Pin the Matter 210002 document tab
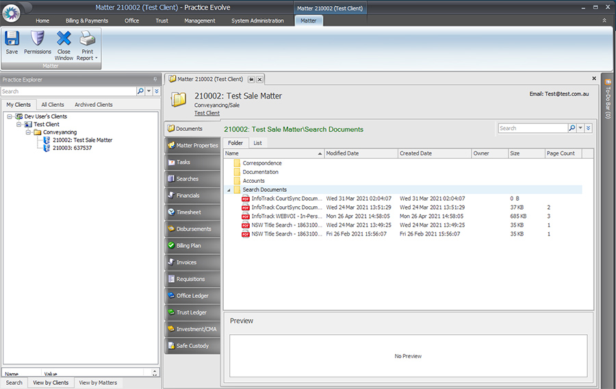The height and width of the screenshot is (389, 616). click(251, 79)
